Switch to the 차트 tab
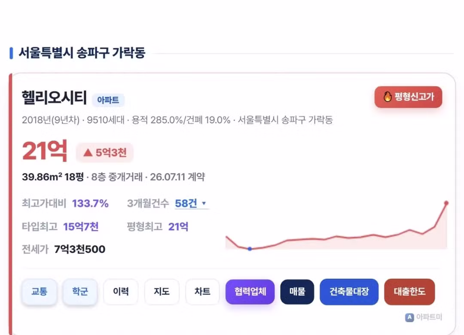 [x=202, y=292]
